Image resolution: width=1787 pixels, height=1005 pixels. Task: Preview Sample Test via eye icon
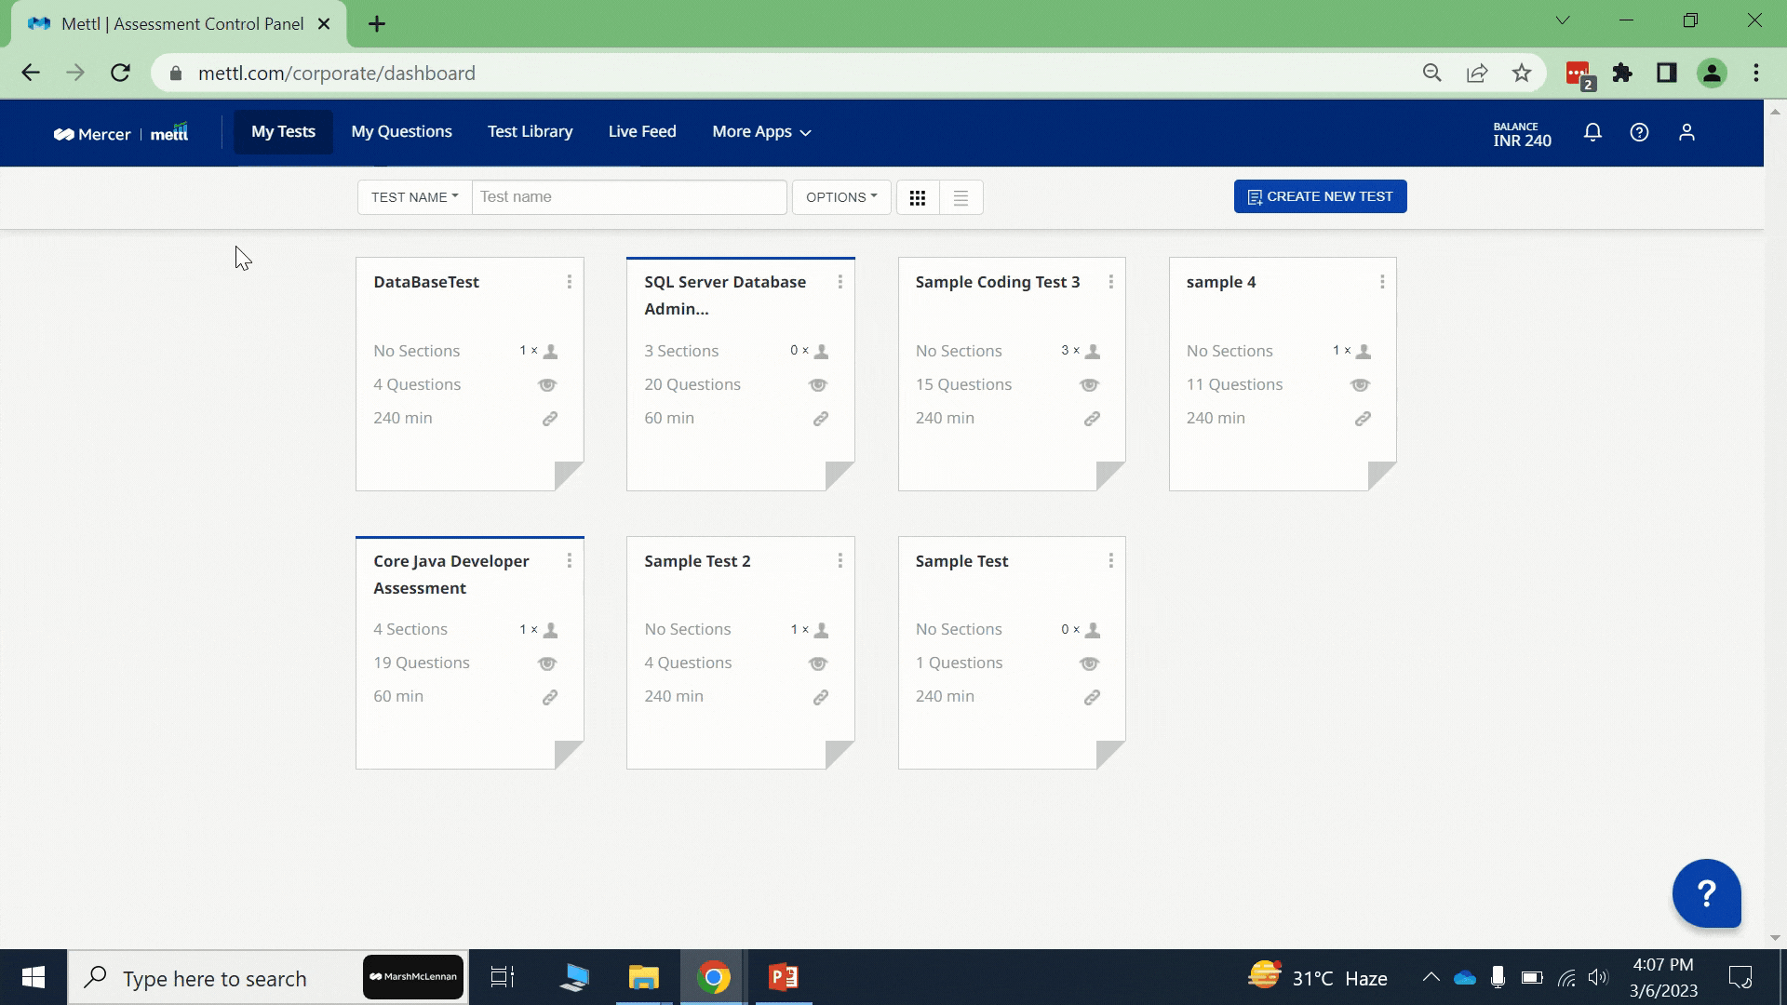point(1090,663)
